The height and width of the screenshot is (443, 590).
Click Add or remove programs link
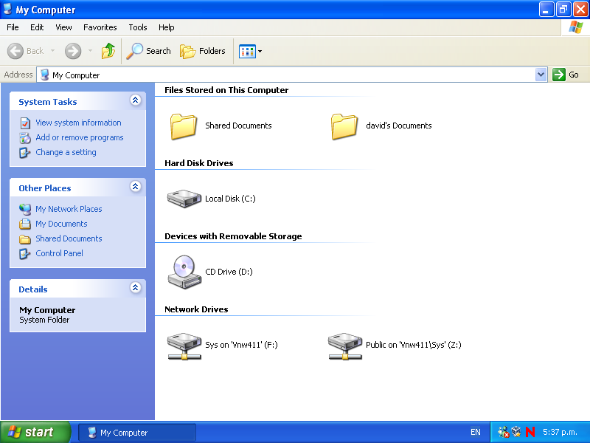click(x=80, y=137)
